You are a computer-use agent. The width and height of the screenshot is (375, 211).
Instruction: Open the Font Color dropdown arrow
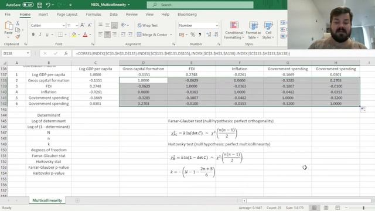pos(90,35)
